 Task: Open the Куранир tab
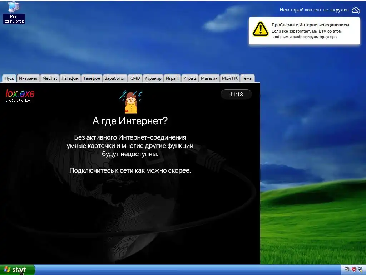[153, 78]
